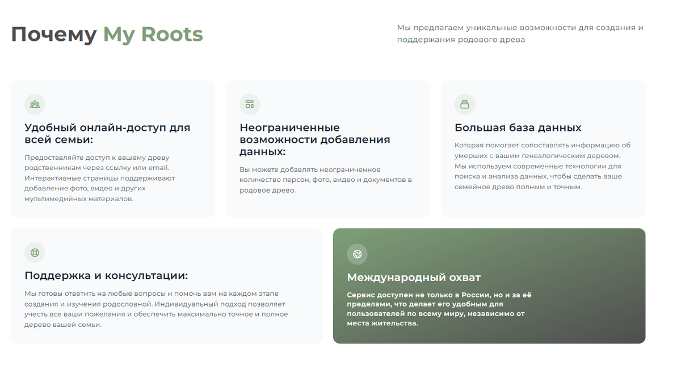The image size is (681, 370).
Task: Click the globe icon in the green card
Action: point(358,254)
